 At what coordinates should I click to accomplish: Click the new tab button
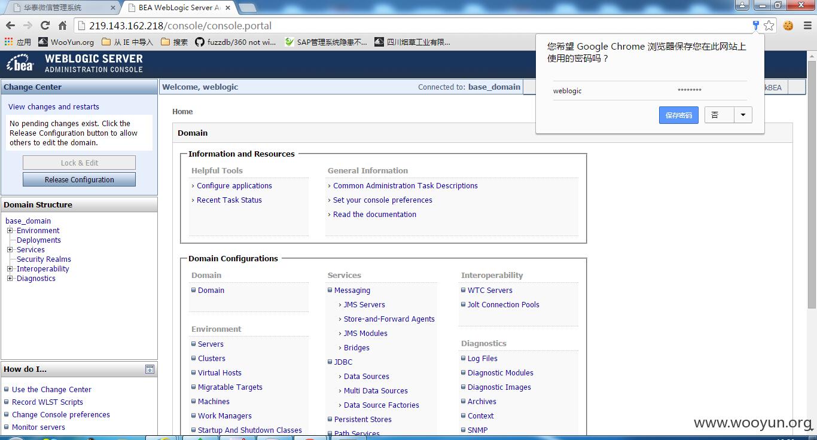247,8
